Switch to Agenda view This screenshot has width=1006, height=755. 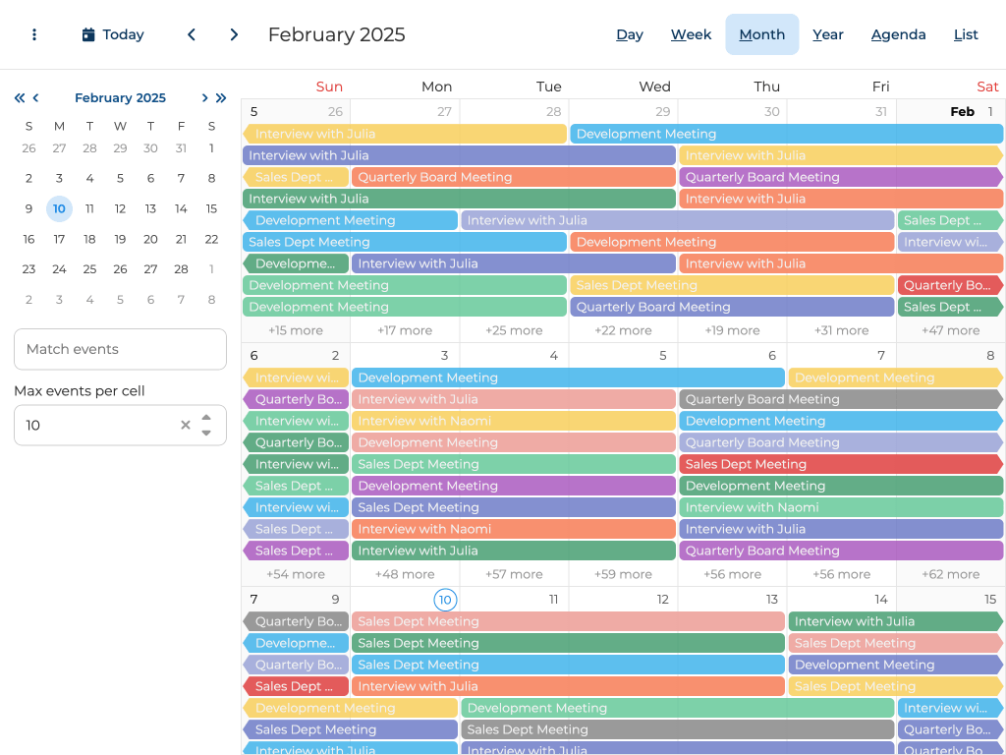tap(898, 34)
